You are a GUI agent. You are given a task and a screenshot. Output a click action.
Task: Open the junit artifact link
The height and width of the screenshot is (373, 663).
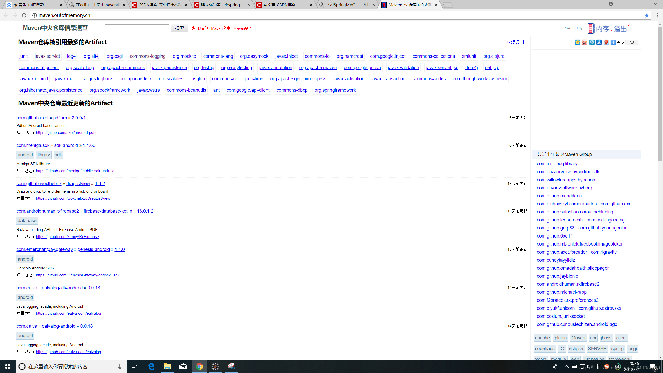tap(23, 56)
